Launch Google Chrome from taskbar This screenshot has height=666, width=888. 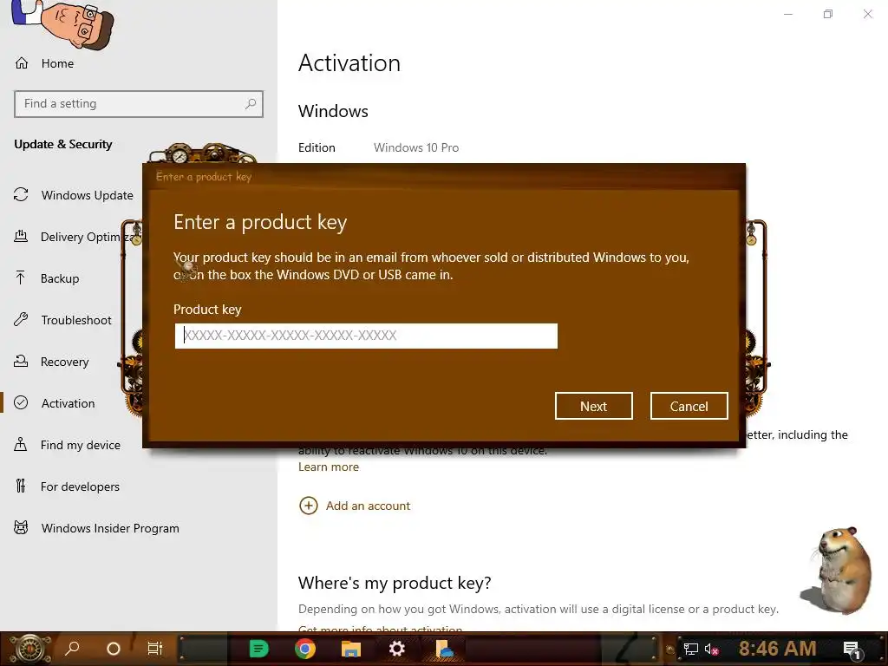(304, 649)
